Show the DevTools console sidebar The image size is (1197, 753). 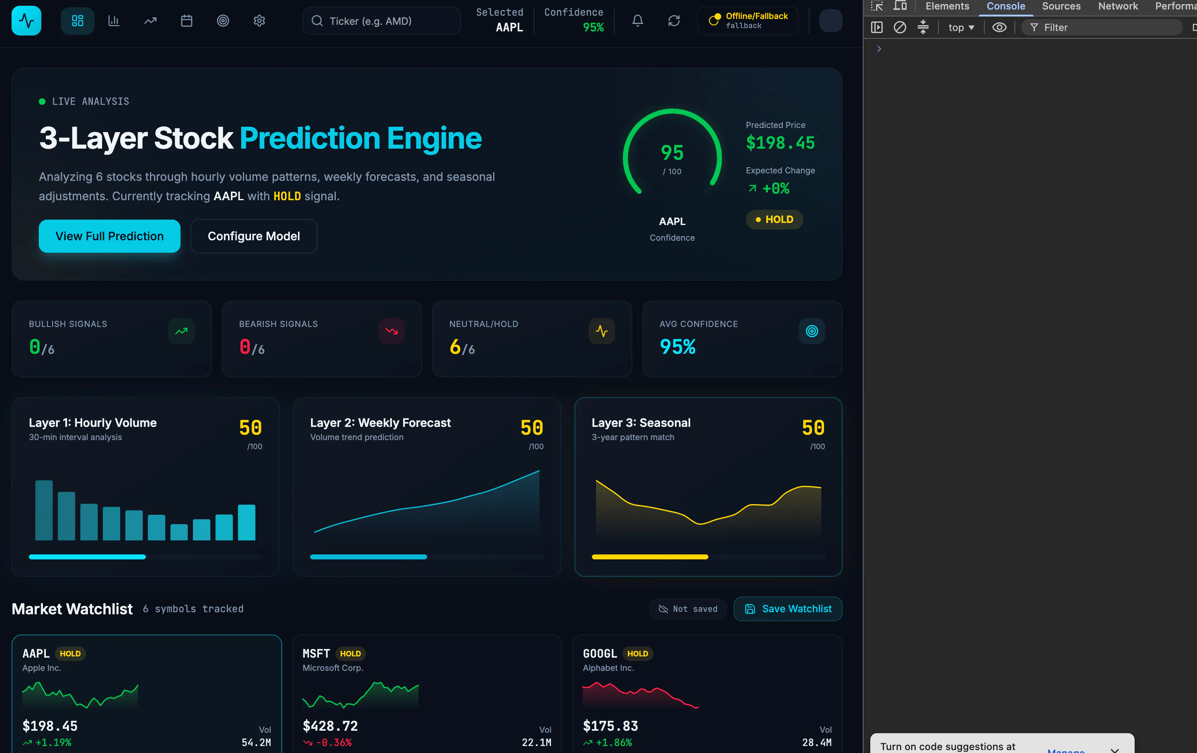[877, 27]
